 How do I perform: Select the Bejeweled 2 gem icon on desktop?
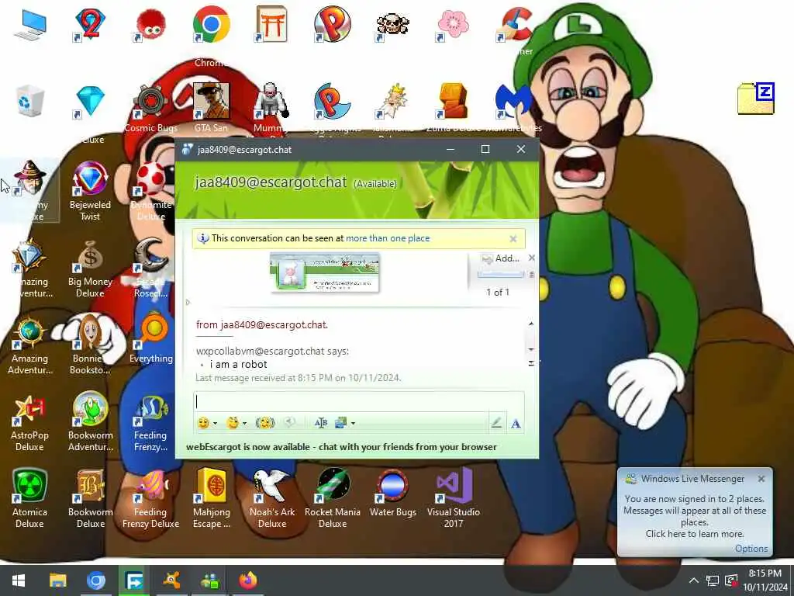tap(90, 26)
